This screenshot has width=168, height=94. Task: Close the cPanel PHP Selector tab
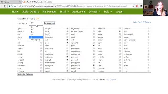[x=45, y=2]
